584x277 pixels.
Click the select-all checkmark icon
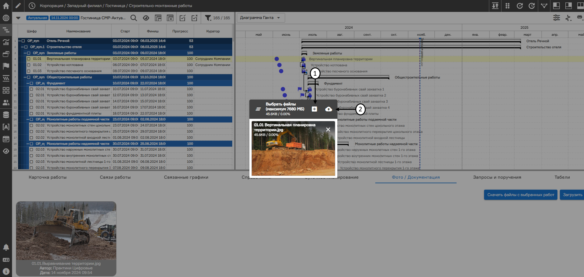point(183,18)
